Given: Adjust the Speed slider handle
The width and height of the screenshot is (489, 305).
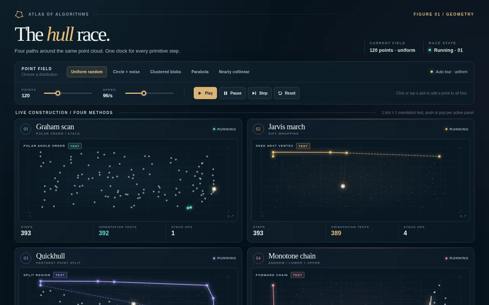Looking at the screenshot, I should (x=144, y=93).
